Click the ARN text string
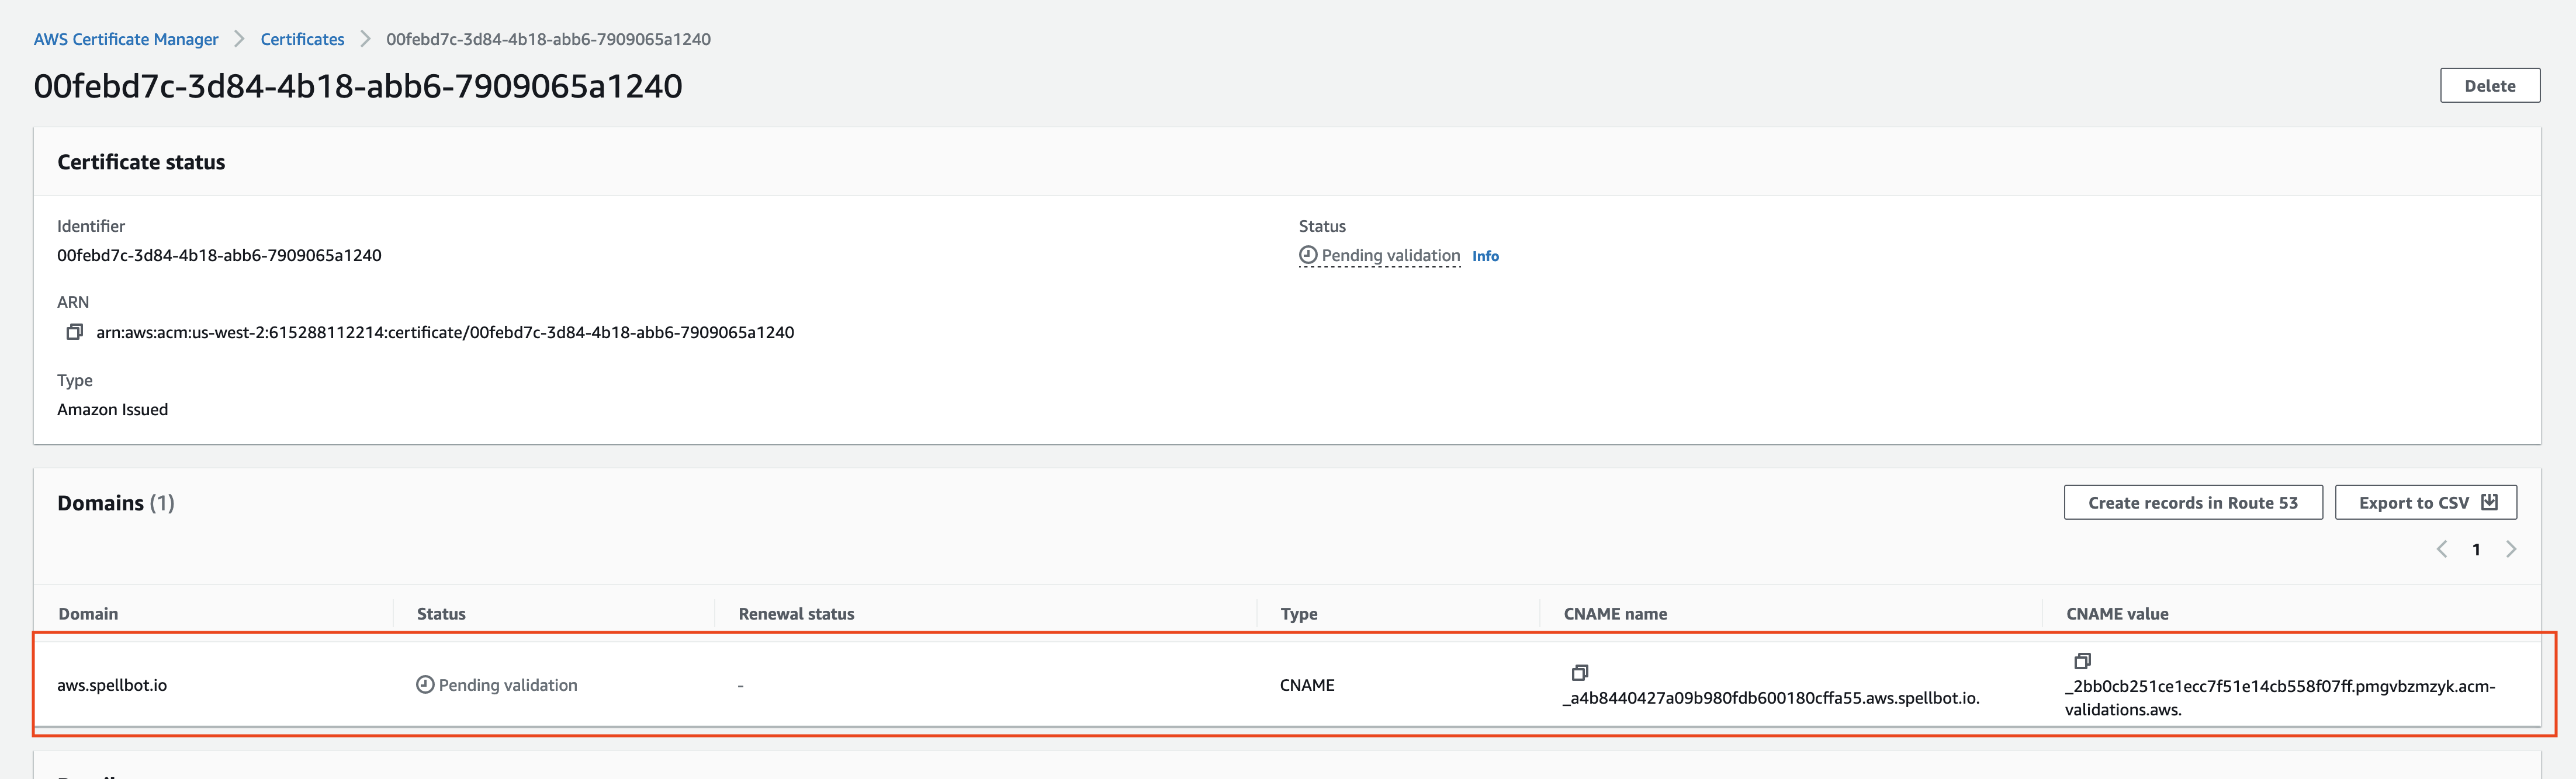 click(445, 332)
